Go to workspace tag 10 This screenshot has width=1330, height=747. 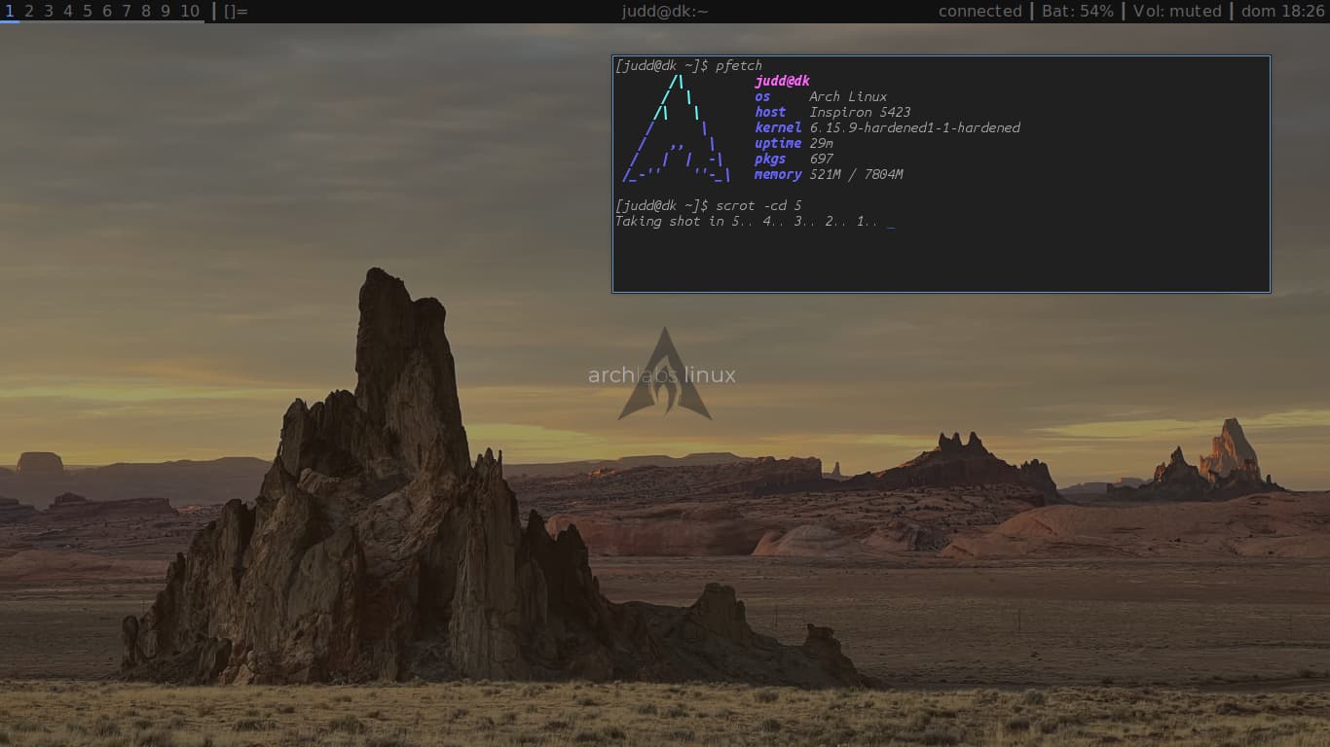(x=190, y=12)
